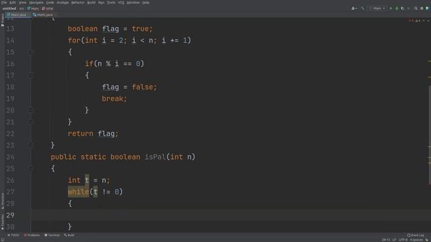Run the Main configuration with play icon
The width and height of the screenshot is (431, 242).
[391, 9]
